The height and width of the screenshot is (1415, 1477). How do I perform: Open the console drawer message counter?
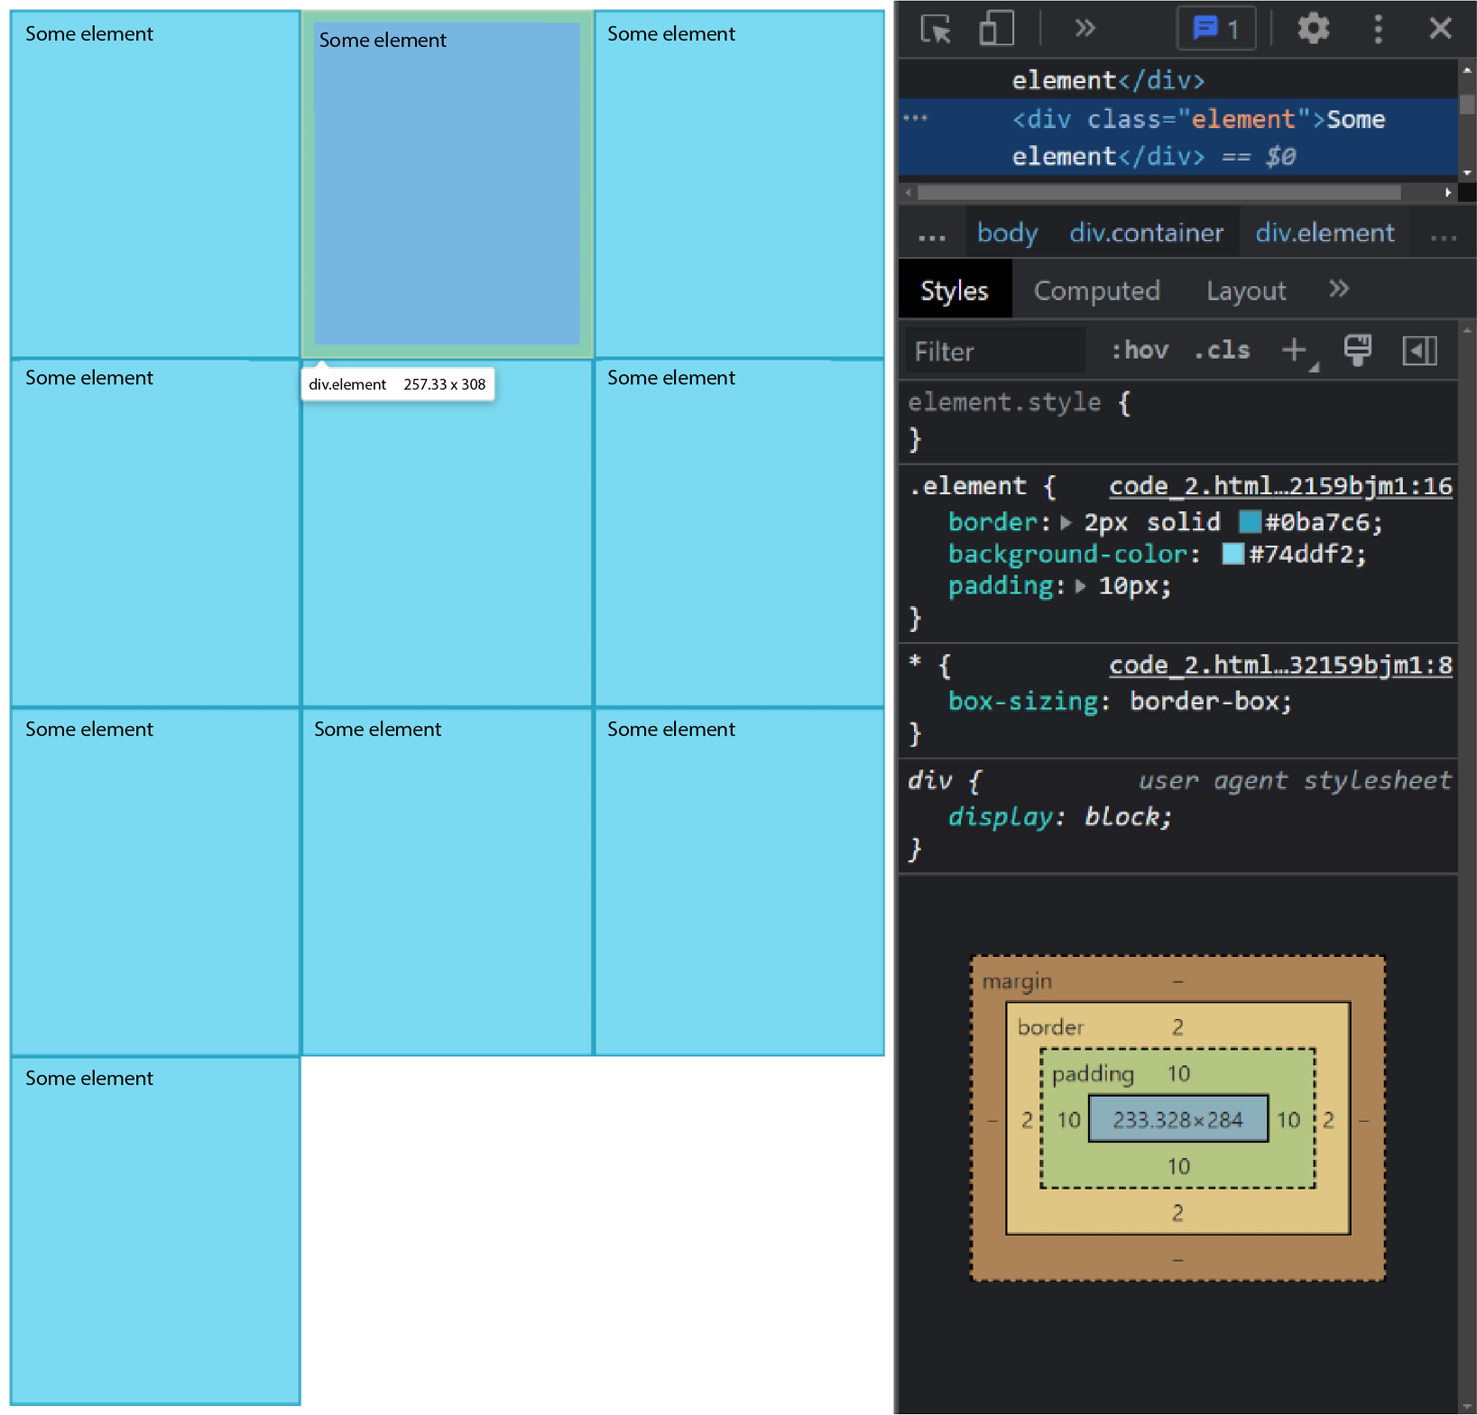tap(1214, 28)
